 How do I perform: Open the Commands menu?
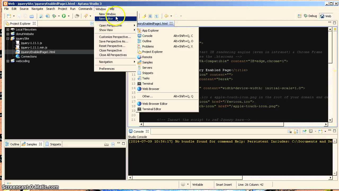85,9
